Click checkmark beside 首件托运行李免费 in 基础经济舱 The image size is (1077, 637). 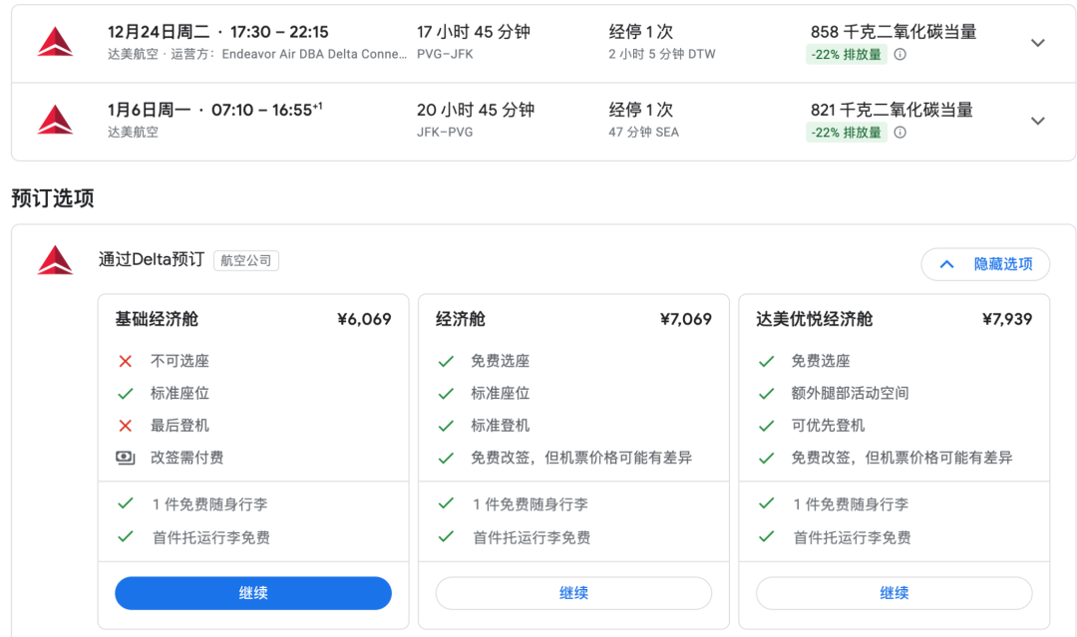(x=125, y=536)
